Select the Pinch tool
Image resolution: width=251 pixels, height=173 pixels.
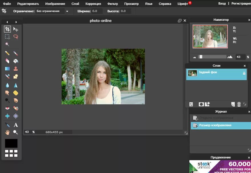pyautogui.click(x=16, y=116)
